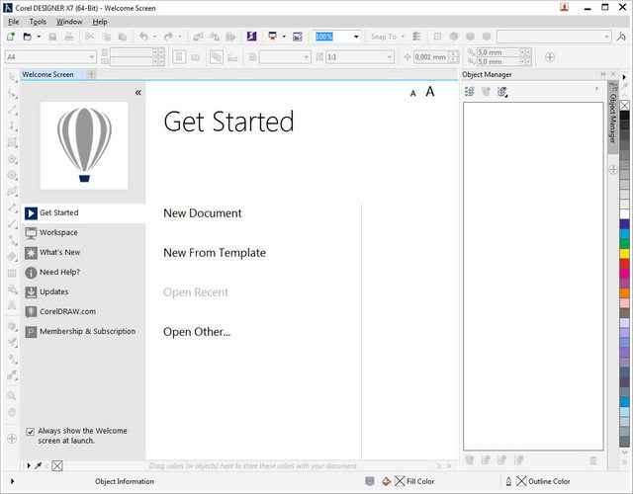Screen dimensions: 633x494
Task: Select the yellow swatch in color palette
Action: pyautogui.click(x=624, y=254)
